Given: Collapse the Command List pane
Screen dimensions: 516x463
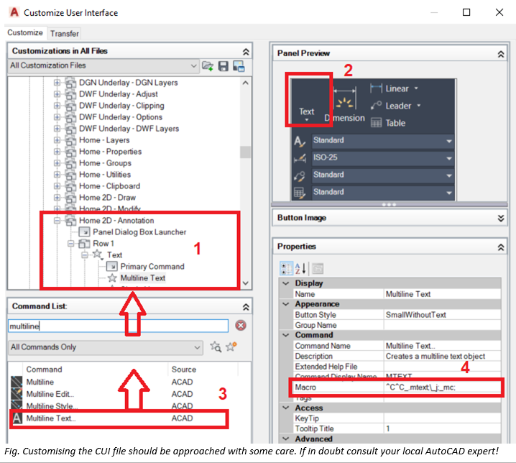Looking at the screenshot, I should coord(246,307).
